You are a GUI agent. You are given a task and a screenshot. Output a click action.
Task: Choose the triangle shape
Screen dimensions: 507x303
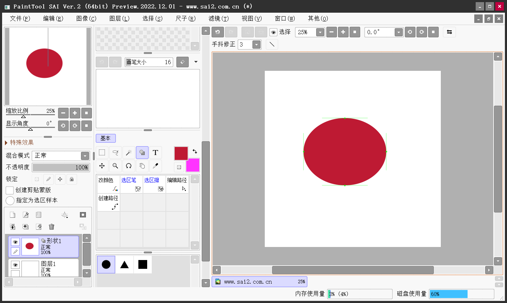point(124,265)
